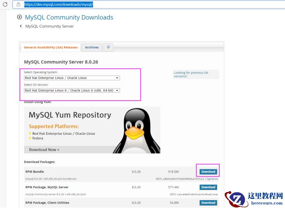Open MySQL Community Downloads heading link
The height and width of the screenshot is (208, 285).
tap(69, 17)
